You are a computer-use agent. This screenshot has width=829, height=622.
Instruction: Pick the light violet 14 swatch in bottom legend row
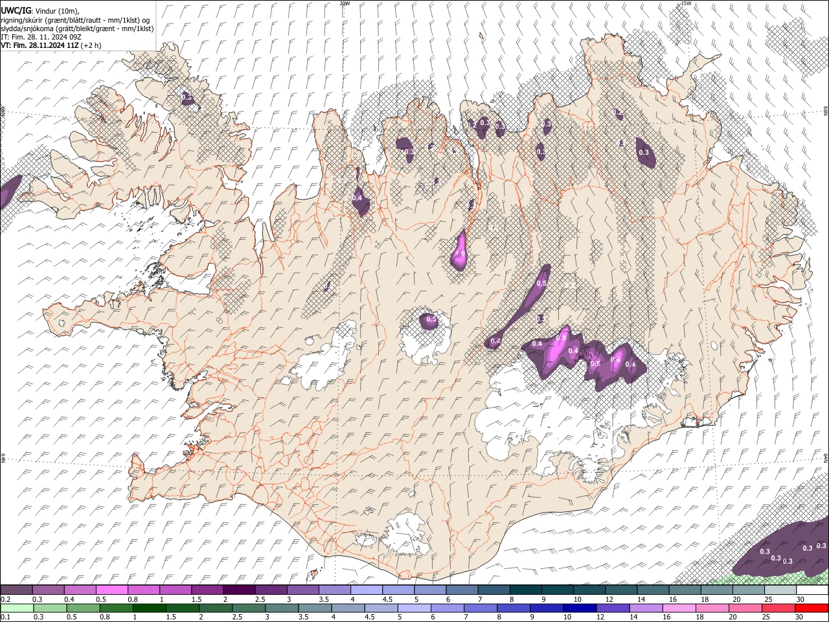pos(647,608)
